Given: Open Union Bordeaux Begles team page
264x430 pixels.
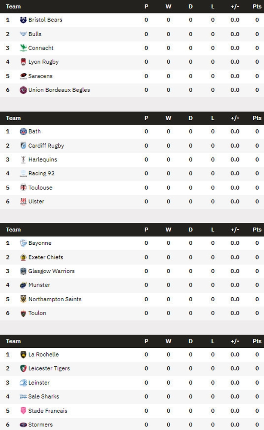Looking at the screenshot, I should pos(59,90).
